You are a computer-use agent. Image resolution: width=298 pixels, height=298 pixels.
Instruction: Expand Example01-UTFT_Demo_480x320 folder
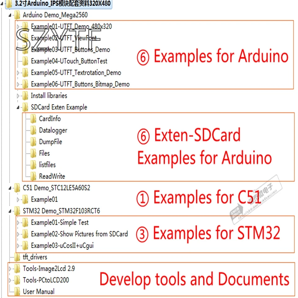click(x=18, y=27)
